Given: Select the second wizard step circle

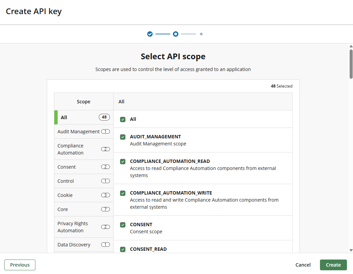Looking at the screenshot, I should pyautogui.click(x=175, y=34).
